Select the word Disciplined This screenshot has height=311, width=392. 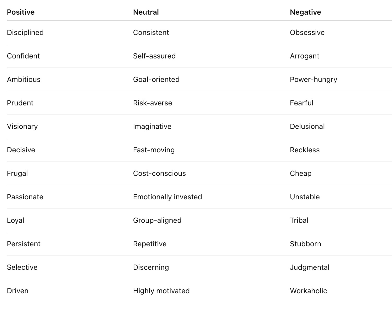pos(25,33)
